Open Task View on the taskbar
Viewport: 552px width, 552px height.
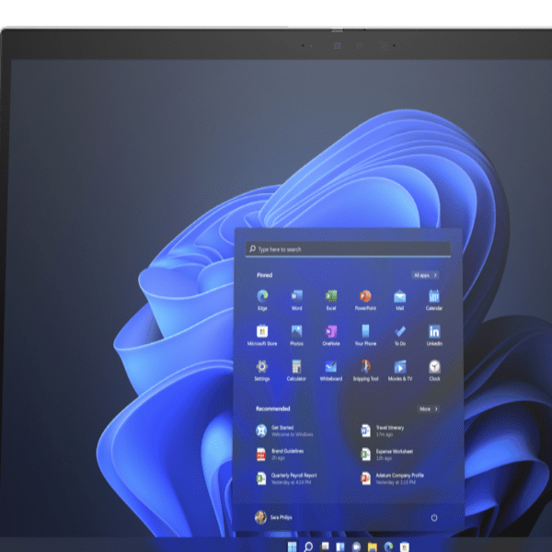[324, 546]
